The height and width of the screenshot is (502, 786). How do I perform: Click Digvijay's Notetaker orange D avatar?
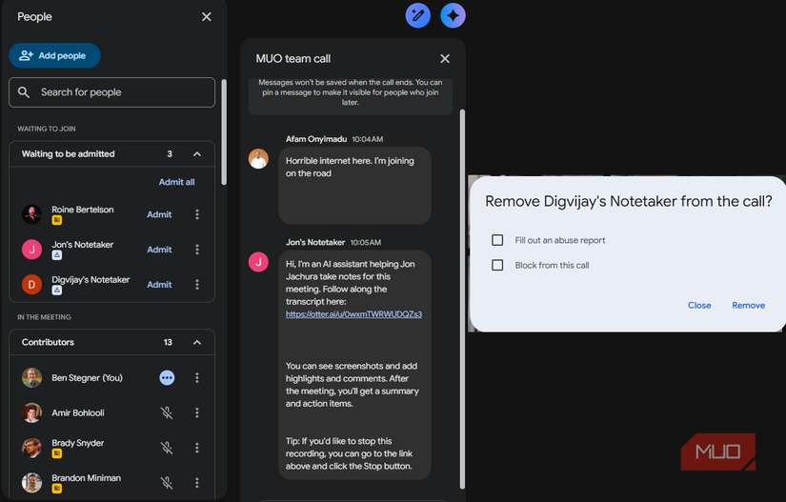pyautogui.click(x=31, y=285)
